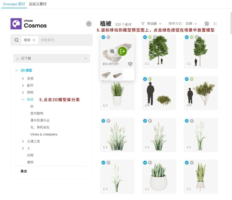Collapse the 3D 模型 tree section
The width and height of the screenshot is (232, 200).
[x=16, y=71]
